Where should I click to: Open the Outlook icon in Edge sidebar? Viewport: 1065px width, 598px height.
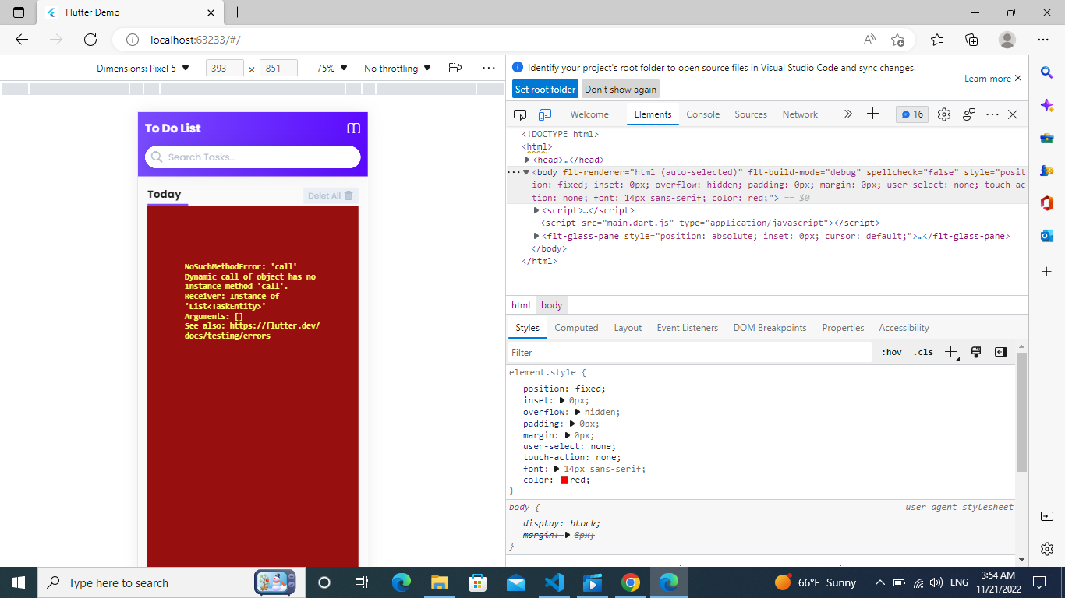pos(1047,236)
